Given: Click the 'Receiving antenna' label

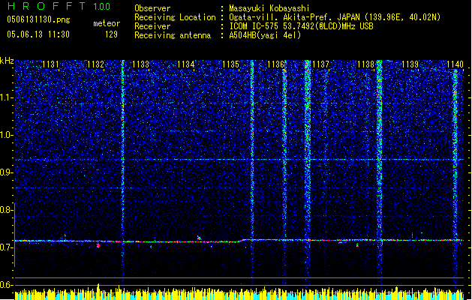Looking at the screenshot, I should click(x=173, y=35).
